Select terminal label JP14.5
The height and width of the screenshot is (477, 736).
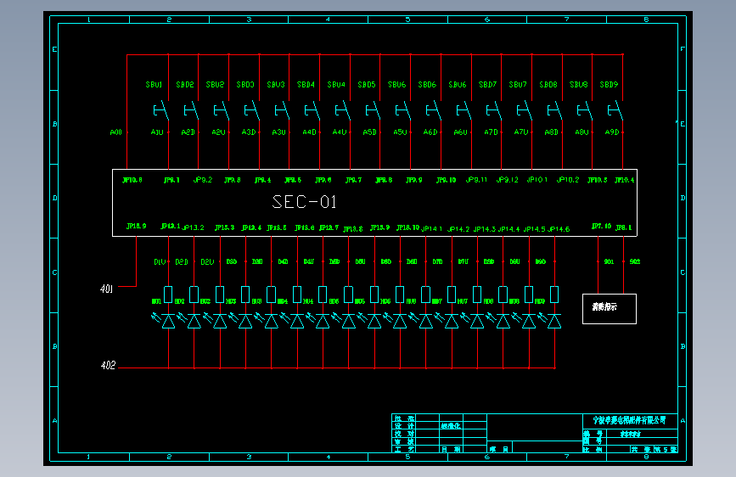coord(535,229)
